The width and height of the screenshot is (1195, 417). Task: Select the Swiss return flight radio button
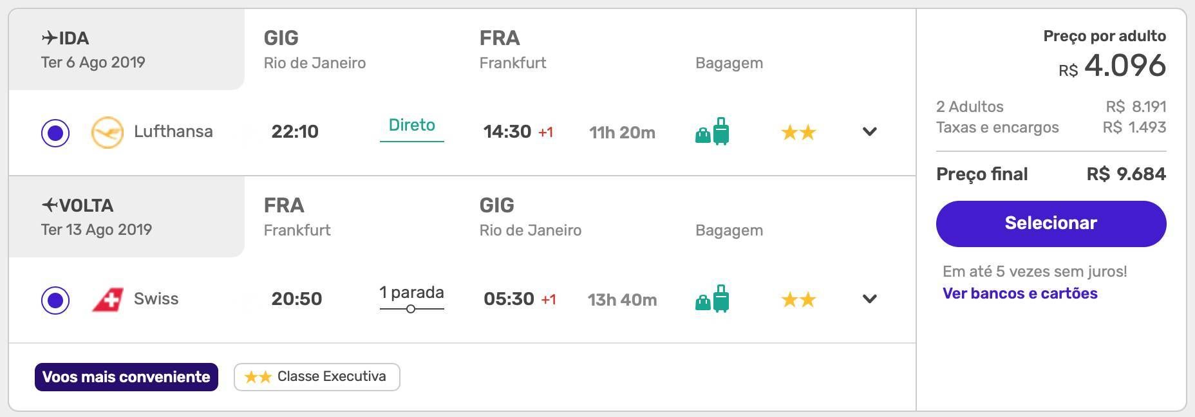(x=55, y=300)
